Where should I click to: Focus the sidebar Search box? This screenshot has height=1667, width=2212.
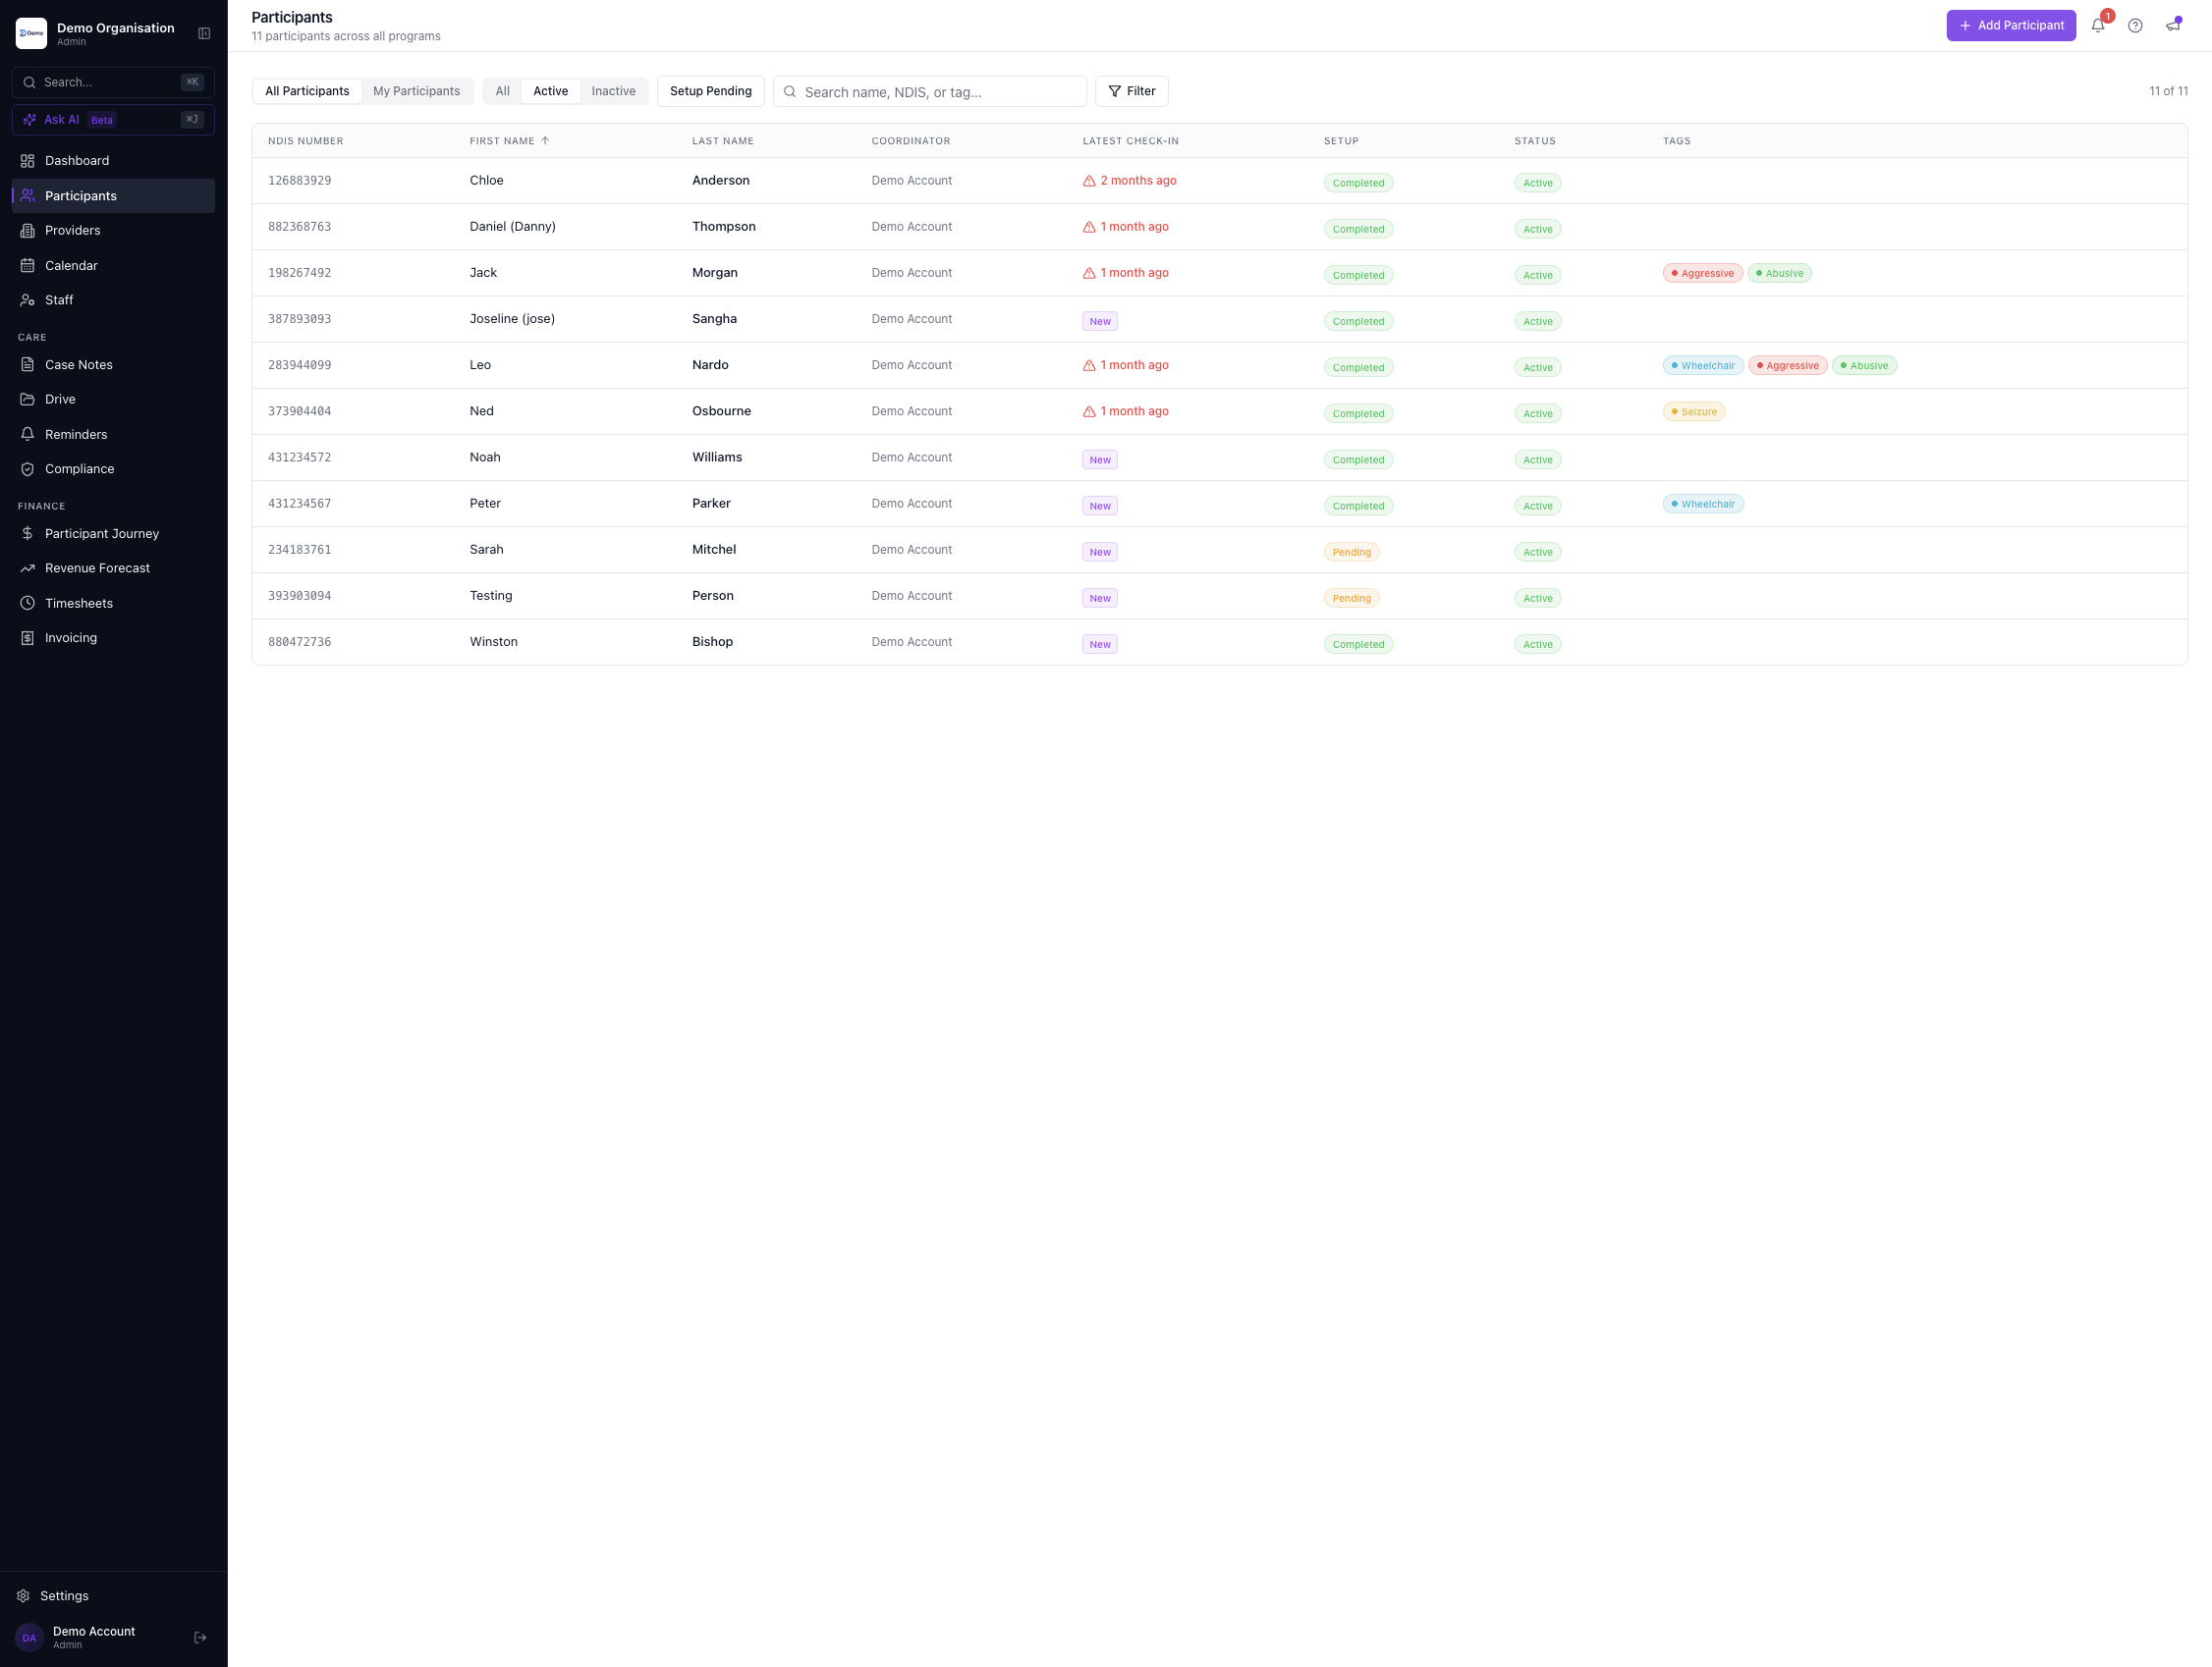(x=113, y=81)
